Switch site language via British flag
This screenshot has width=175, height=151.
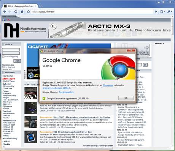click(9, 20)
